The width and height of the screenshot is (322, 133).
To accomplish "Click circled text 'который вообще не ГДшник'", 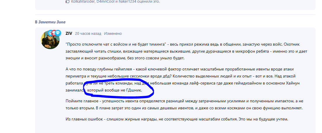I will (x=116, y=91).
